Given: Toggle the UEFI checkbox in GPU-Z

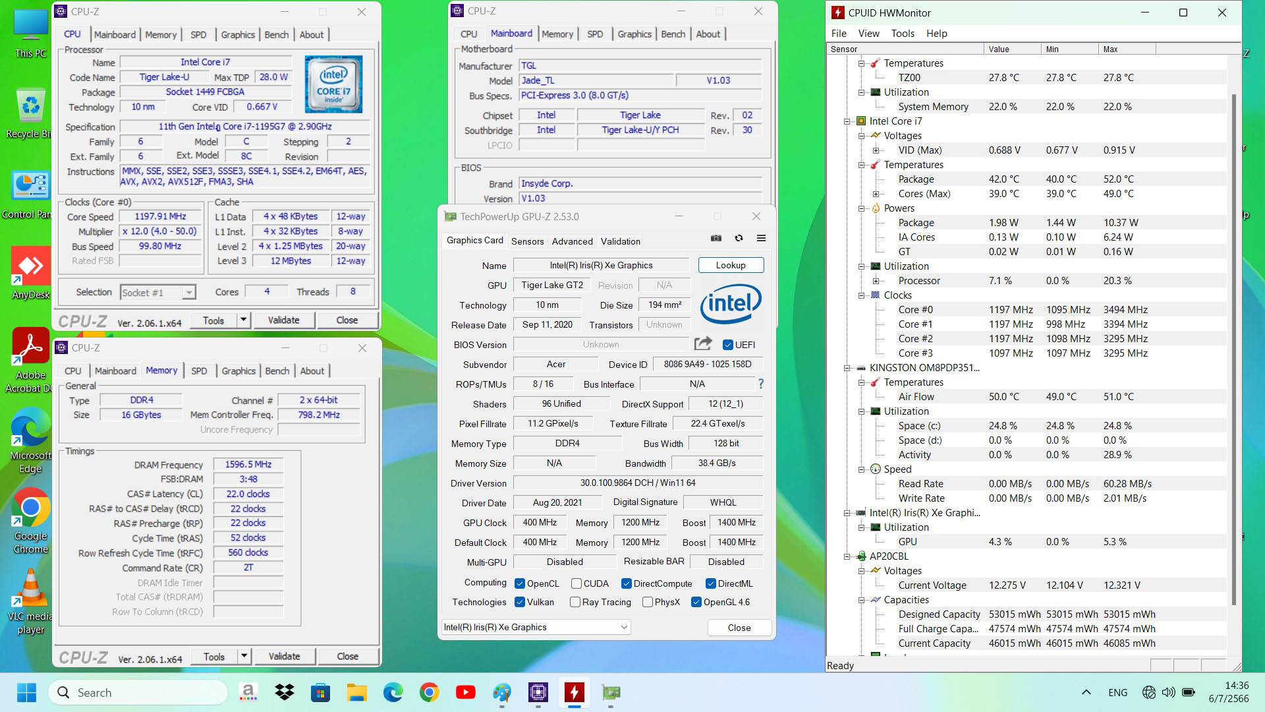Looking at the screenshot, I should pos(727,345).
